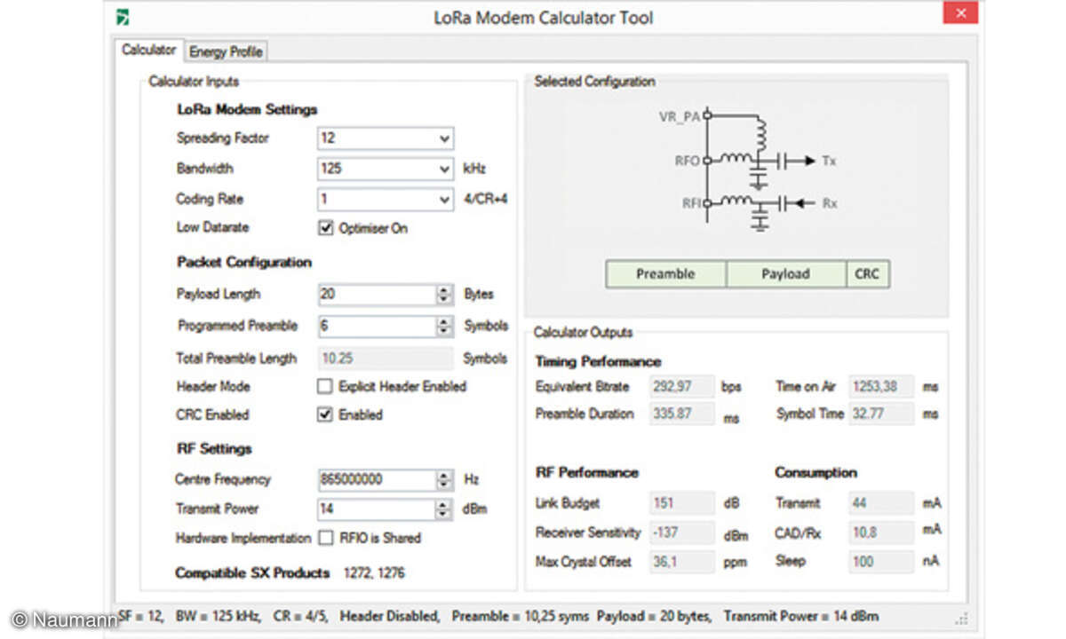Click status bar text Payload = 20 bytes
The image size is (1066, 639).
(655, 616)
